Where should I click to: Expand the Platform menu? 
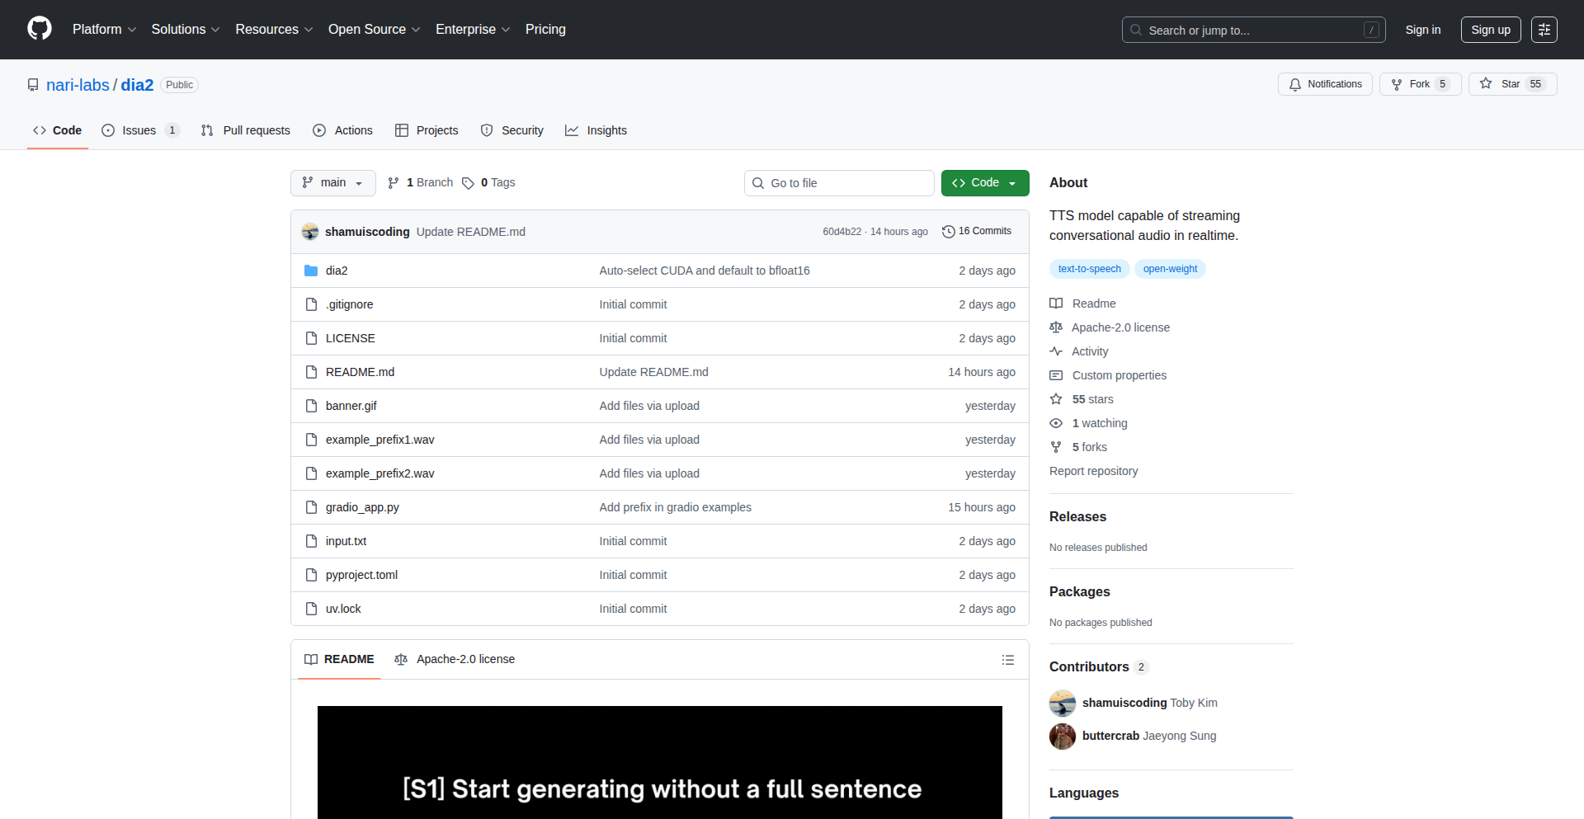pos(104,30)
